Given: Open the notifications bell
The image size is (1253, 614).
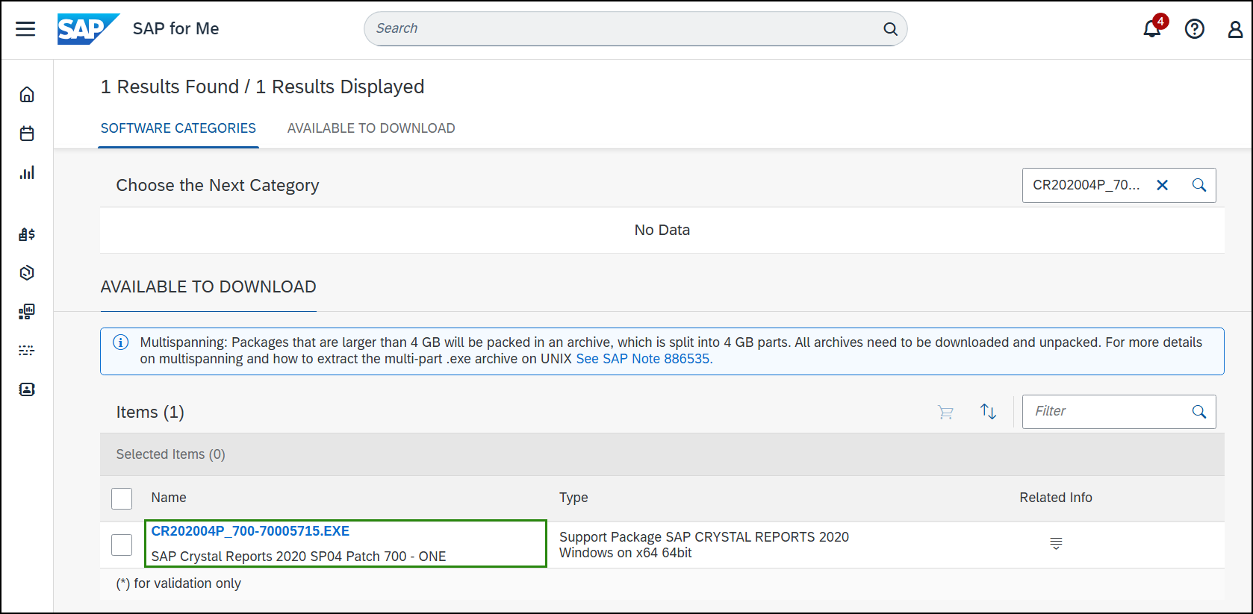Looking at the screenshot, I should 1152,29.
